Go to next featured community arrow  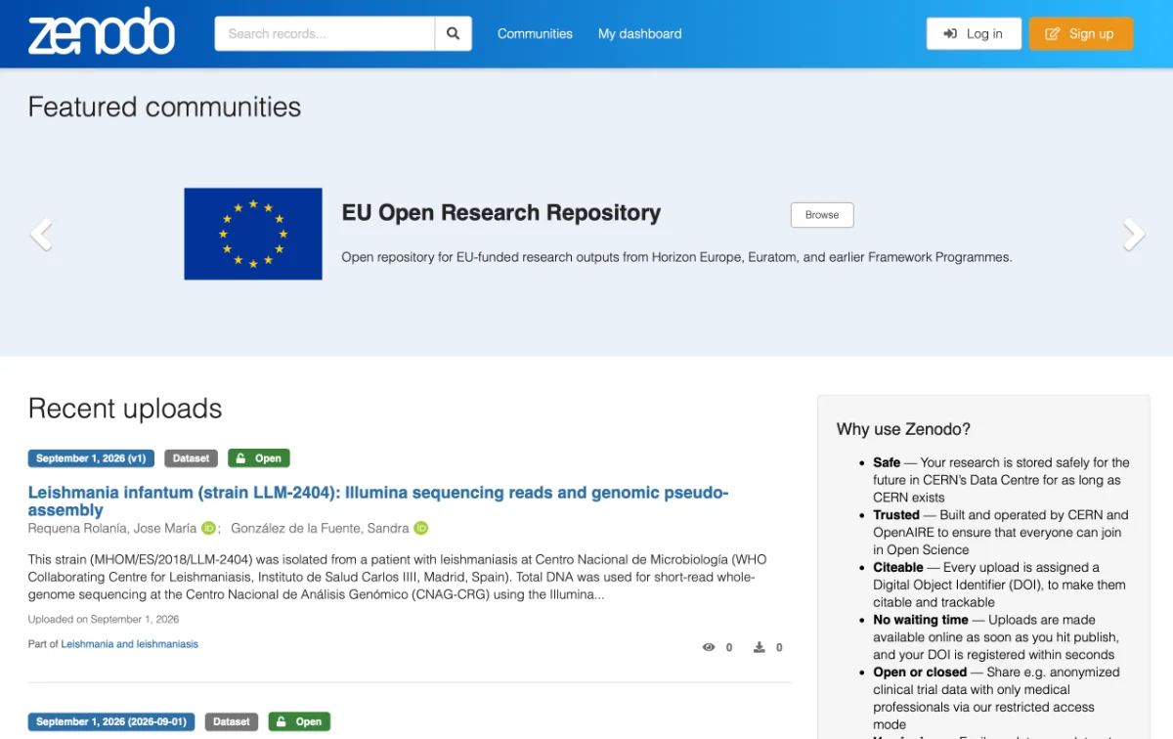(1133, 235)
